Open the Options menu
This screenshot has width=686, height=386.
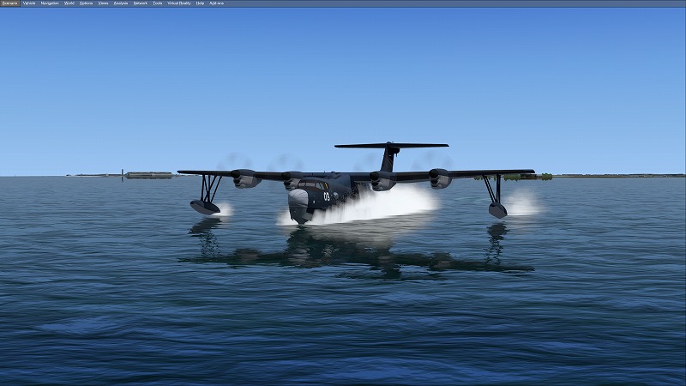(87, 3)
